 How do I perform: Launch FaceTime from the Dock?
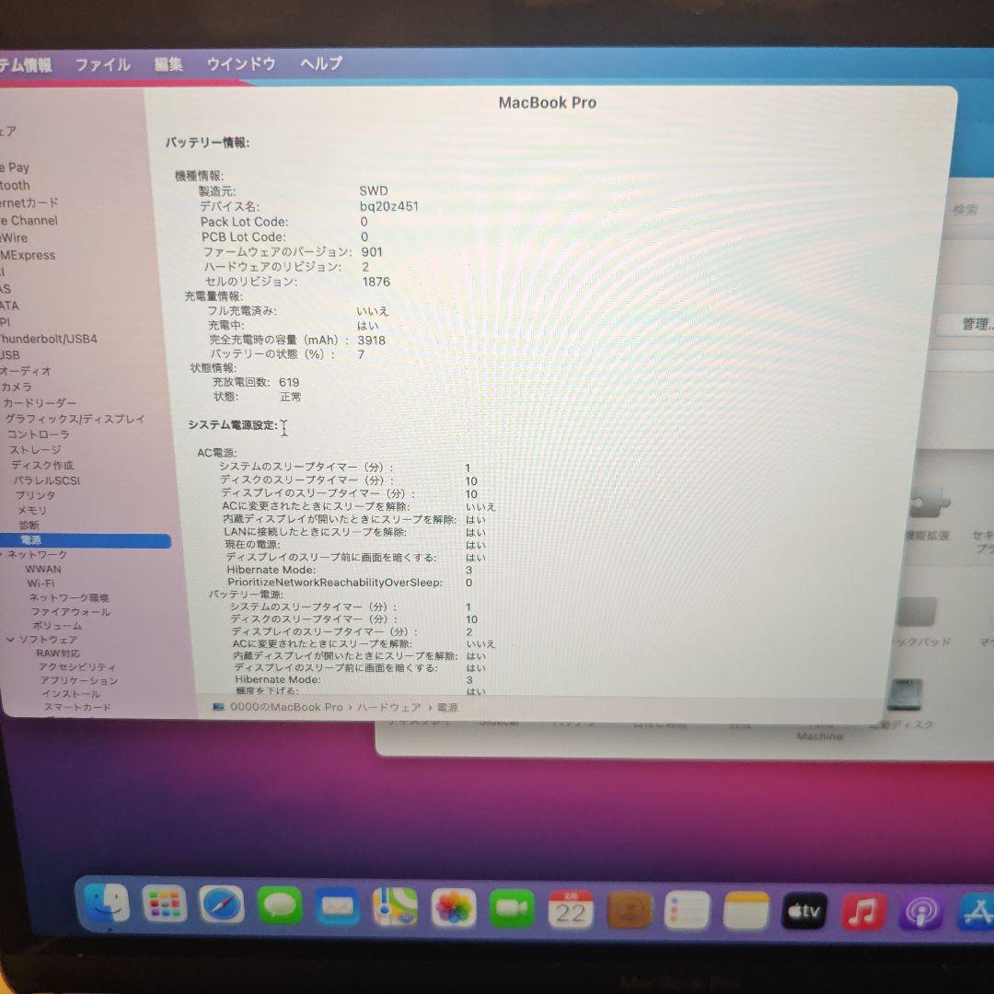click(x=512, y=909)
